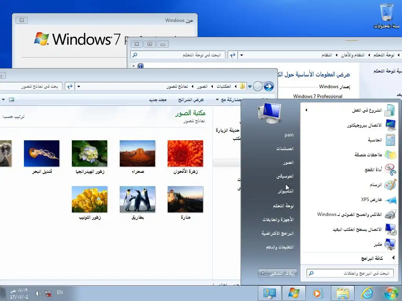Launch the Magnifier icon
The width and height of the screenshot is (402, 301).
point(391,244)
